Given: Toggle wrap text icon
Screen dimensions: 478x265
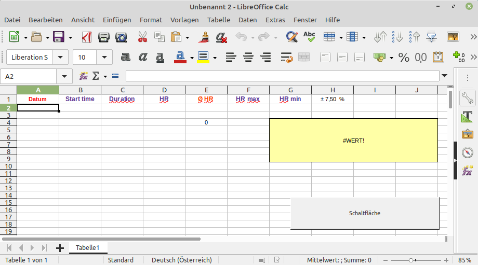Looking at the screenshot, I should click(x=287, y=57).
